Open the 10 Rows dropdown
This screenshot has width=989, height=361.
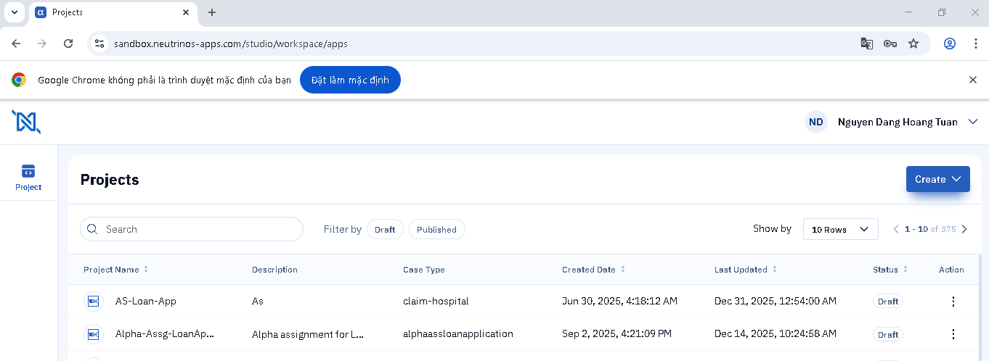pyautogui.click(x=840, y=229)
